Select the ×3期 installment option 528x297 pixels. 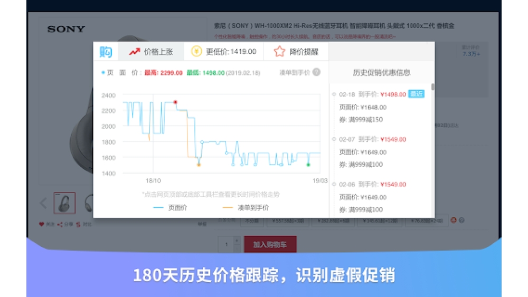pyautogui.click(x=288, y=221)
